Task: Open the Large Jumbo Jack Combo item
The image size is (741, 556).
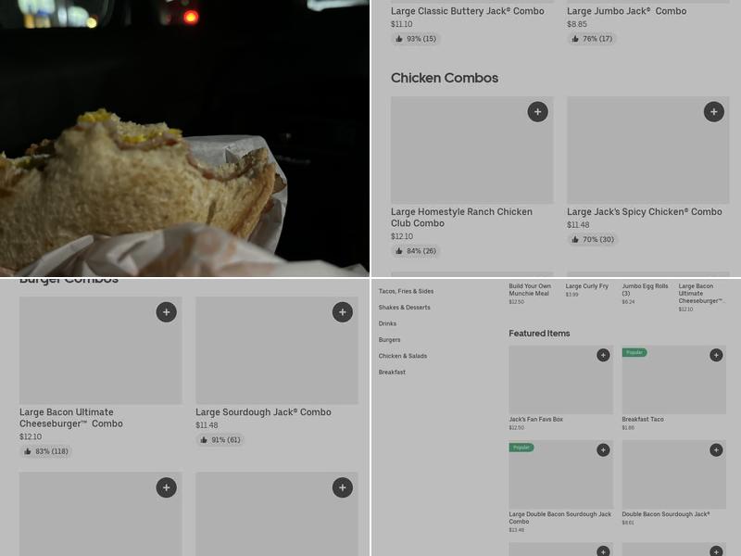Action: pyautogui.click(x=626, y=11)
